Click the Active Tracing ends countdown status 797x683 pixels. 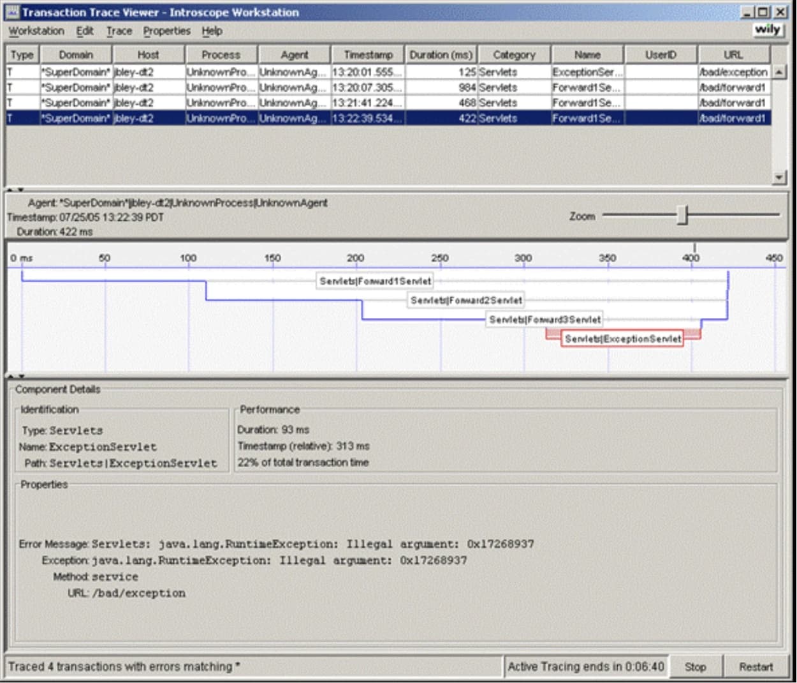click(585, 666)
